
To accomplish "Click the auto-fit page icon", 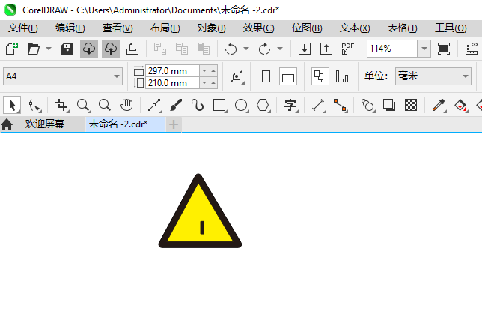I will (x=237, y=76).
